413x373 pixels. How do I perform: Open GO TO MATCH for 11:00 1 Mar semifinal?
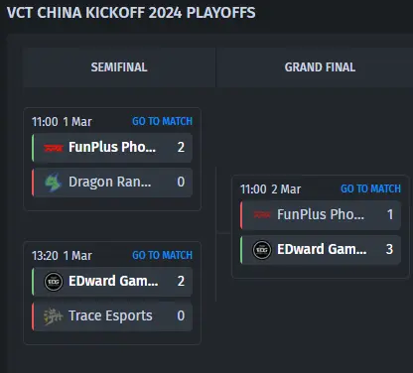[x=162, y=121]
